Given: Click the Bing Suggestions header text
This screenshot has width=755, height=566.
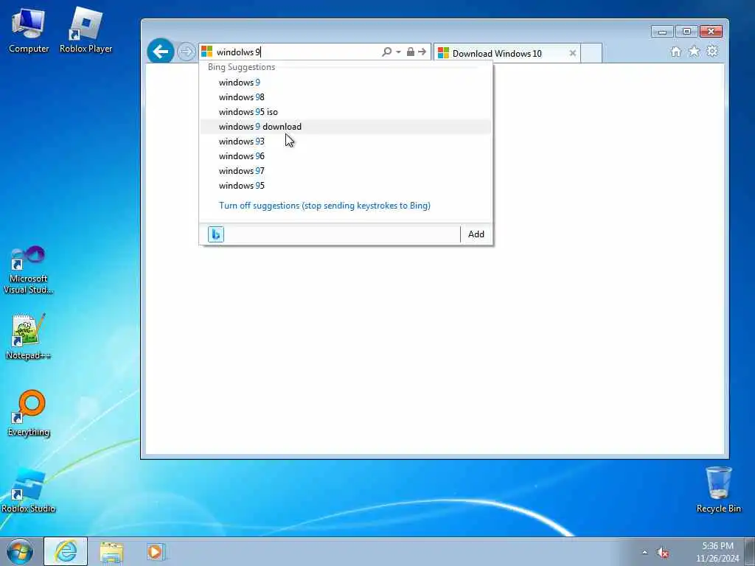Looking at the screenshot, I should 241,67.
